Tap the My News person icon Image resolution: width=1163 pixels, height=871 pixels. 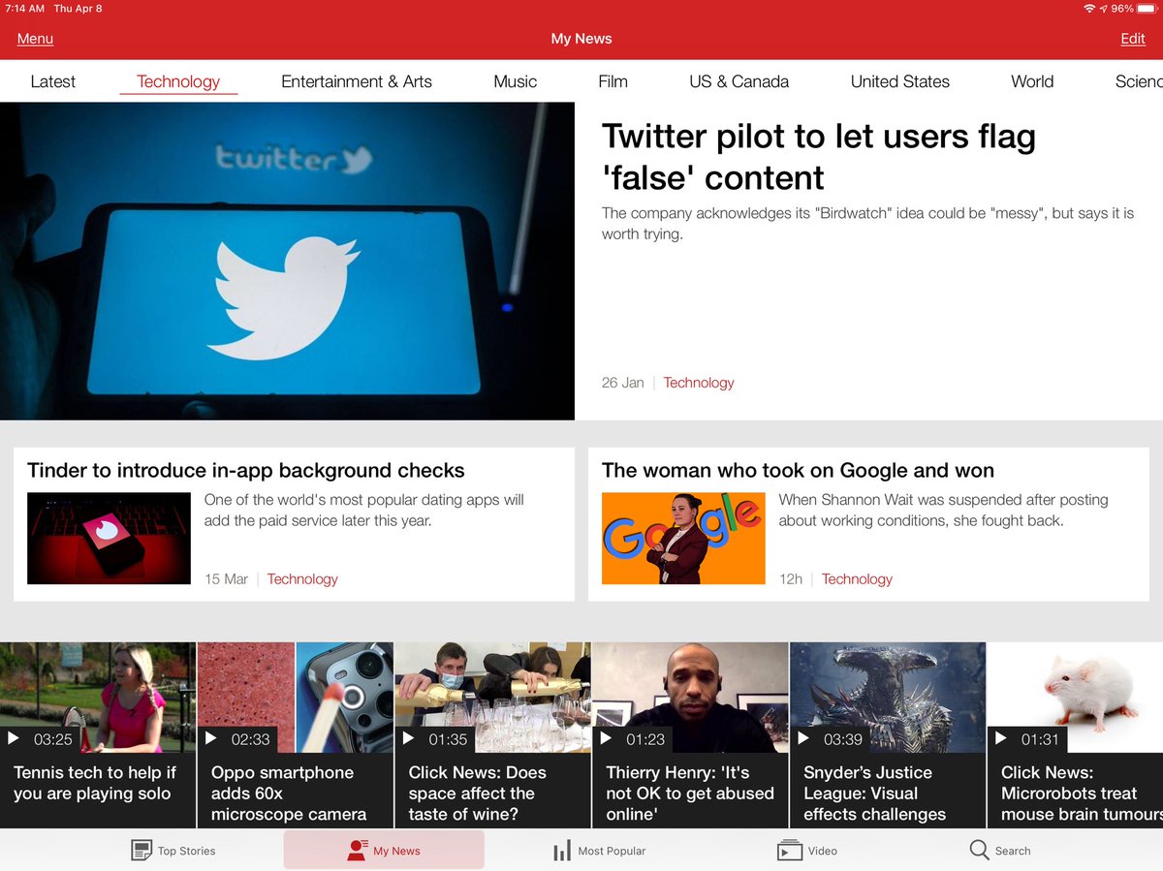click(x=357, y=851)
